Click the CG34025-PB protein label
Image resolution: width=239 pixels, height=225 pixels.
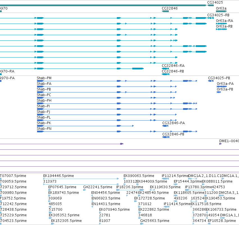click(x=219, y=78)
